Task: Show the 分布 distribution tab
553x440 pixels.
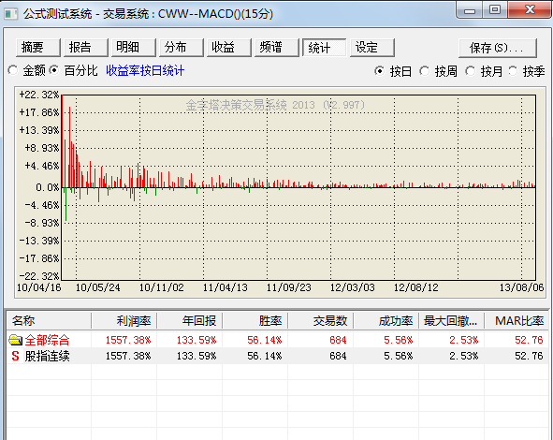Action: pos(182,48)
